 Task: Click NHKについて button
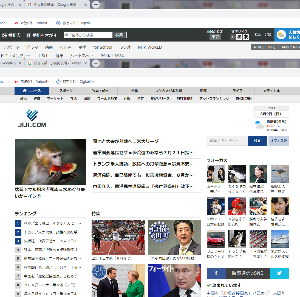[265, 47]
